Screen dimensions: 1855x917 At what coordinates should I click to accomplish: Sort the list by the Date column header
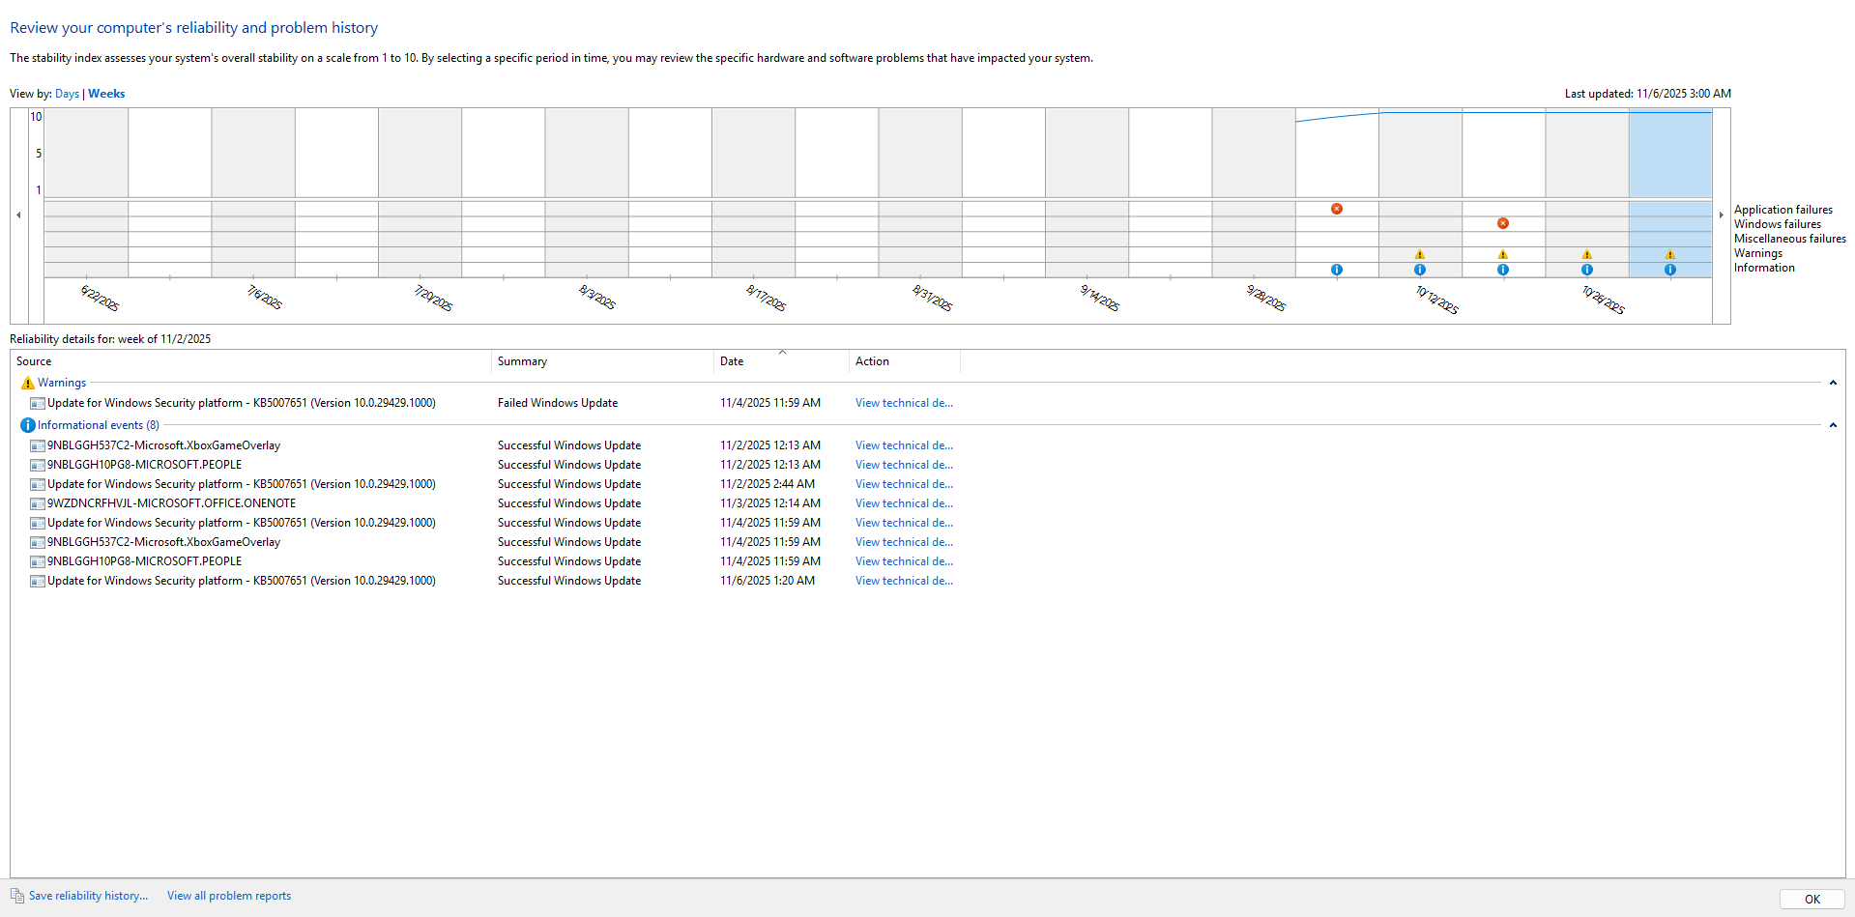pyautogui.click(x=782, y=361)
